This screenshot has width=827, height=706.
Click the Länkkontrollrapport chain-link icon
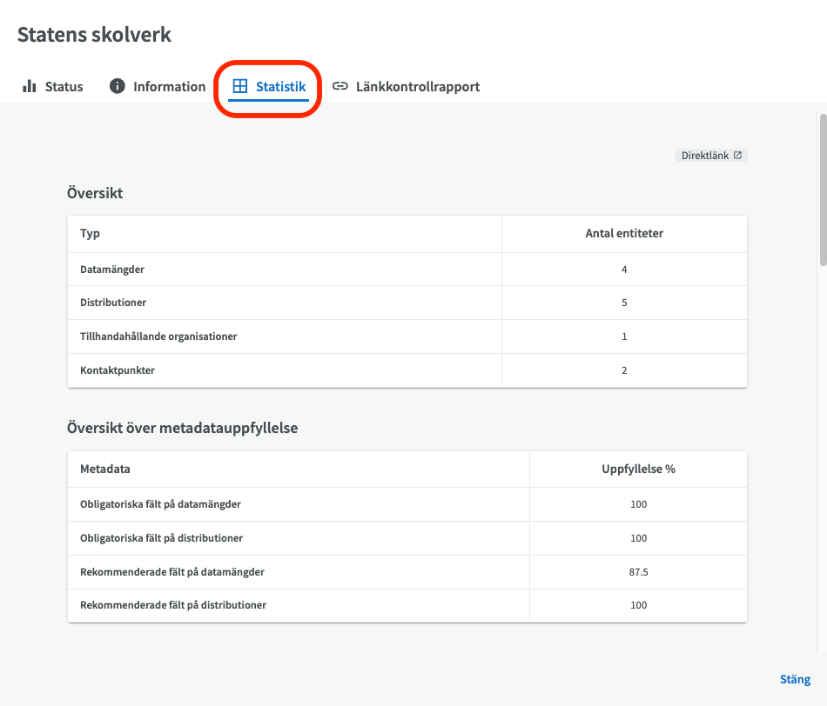click(340, 86)
